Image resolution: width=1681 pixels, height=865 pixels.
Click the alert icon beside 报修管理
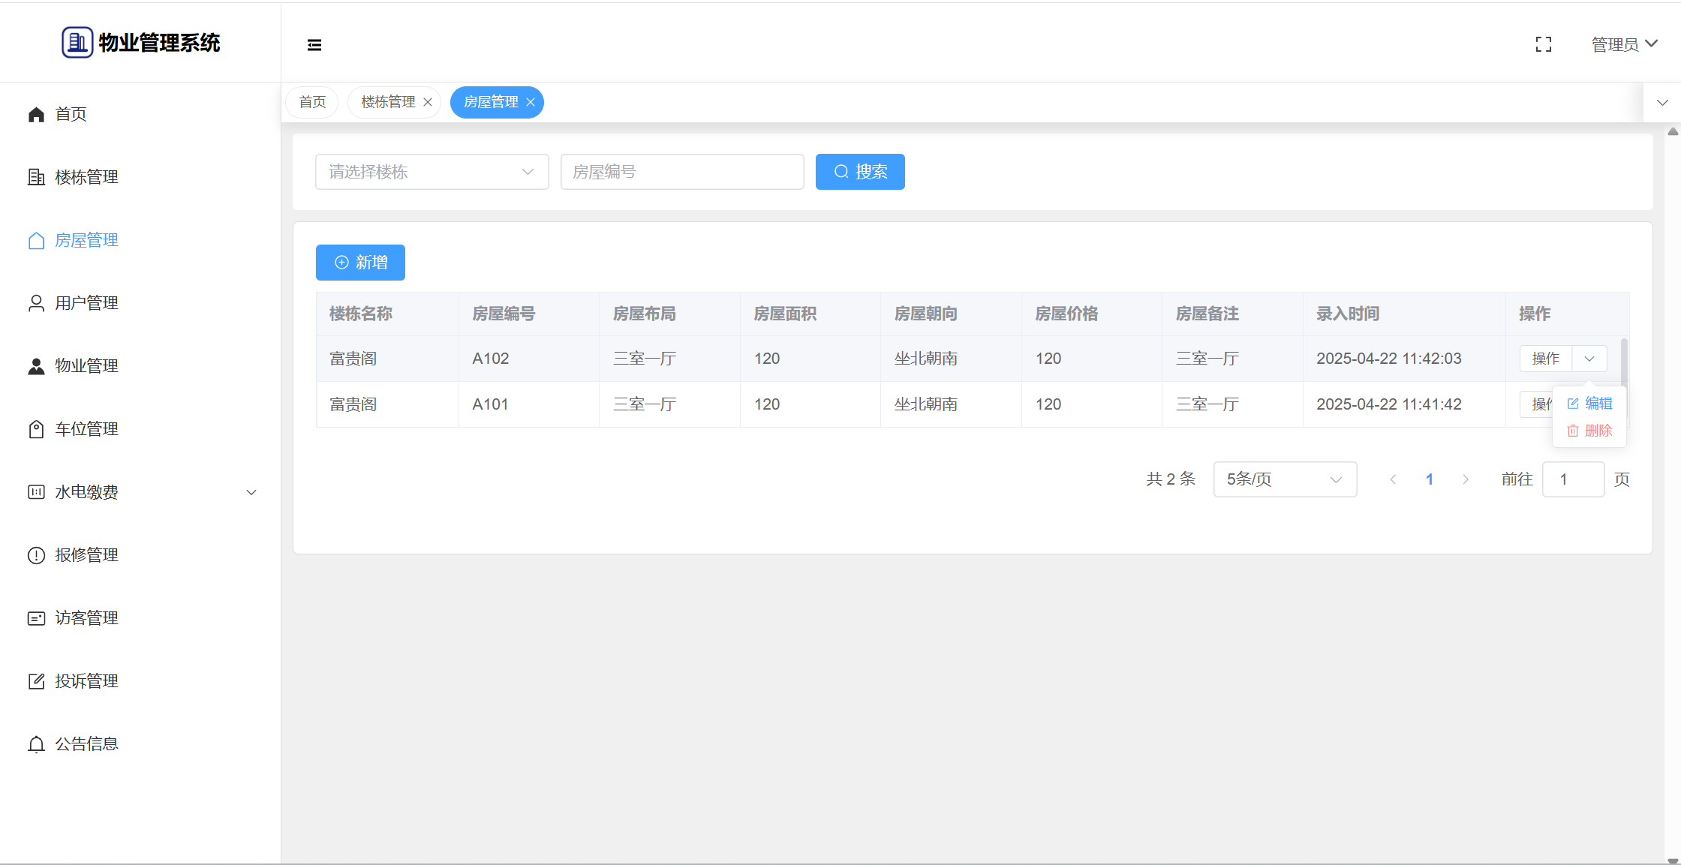[36, 555]
